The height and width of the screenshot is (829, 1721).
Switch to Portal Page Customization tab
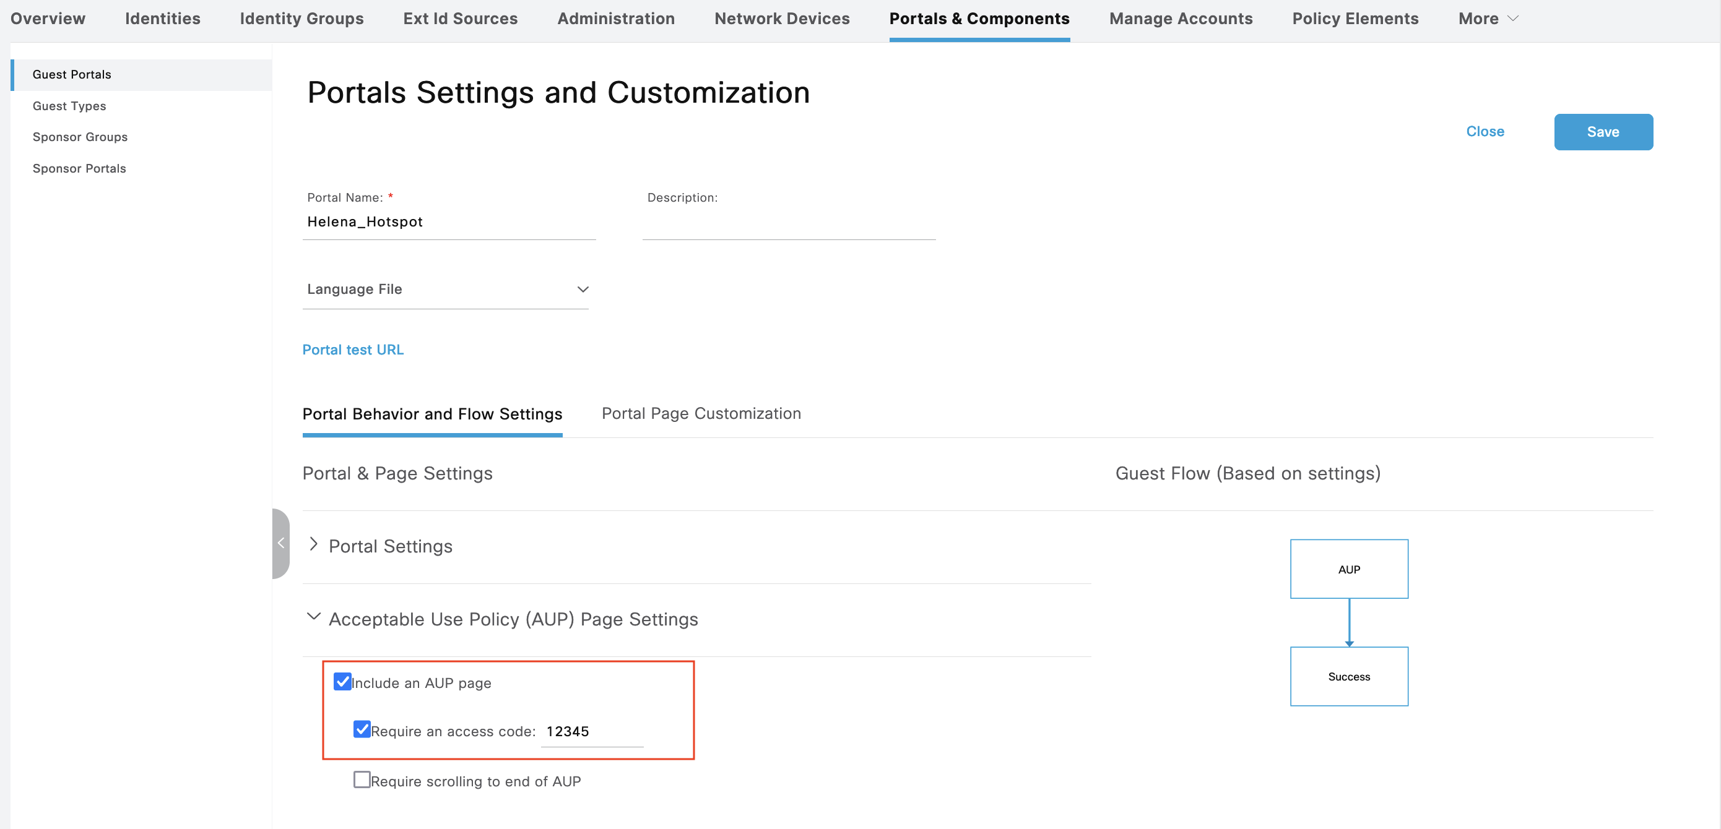[701, 413]
